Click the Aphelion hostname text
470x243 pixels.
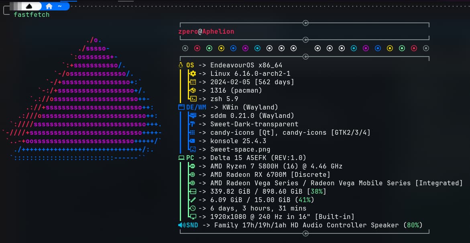click(218, 31)
